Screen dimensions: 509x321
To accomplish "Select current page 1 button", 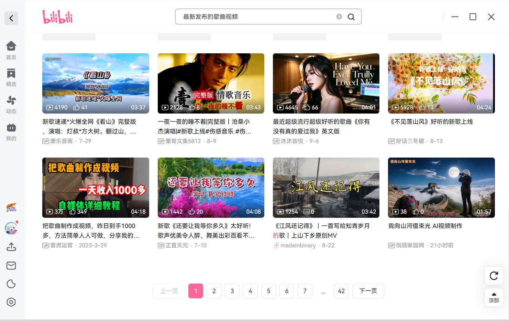I will coord(196,291).
